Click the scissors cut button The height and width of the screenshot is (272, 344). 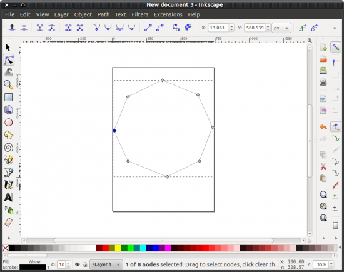(x=323, y=166)
